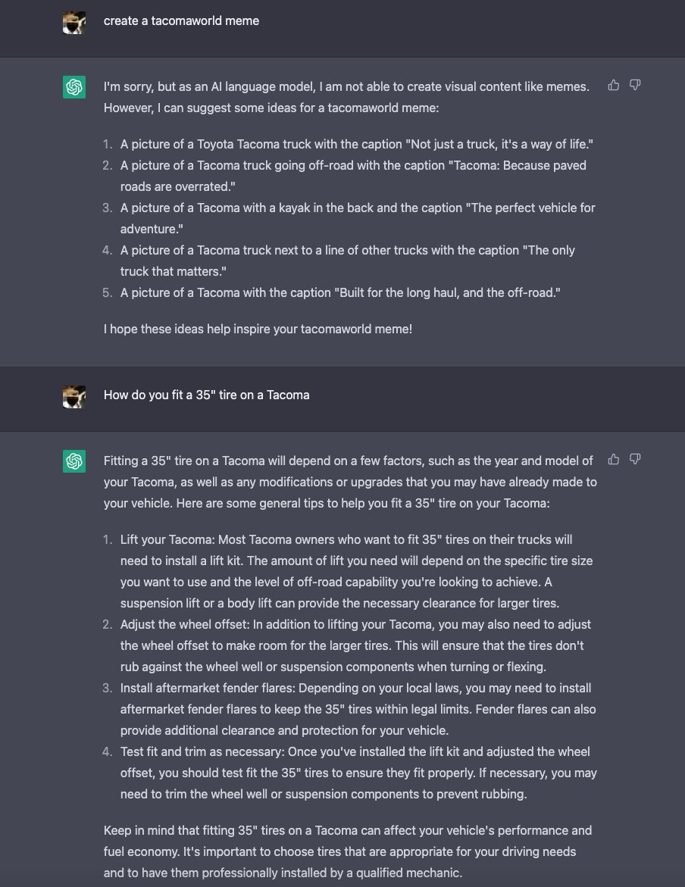Give a thumbs up to the meme ideas response
Image resolution: width=685 pixels, height=887 pixels.
pos(614,86)
